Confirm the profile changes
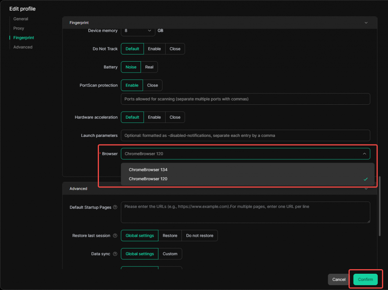This screenshot has height=290, width=388. coord(365,280)
